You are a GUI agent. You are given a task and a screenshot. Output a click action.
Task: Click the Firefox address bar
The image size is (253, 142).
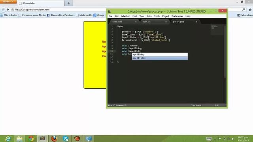(58, 9)
